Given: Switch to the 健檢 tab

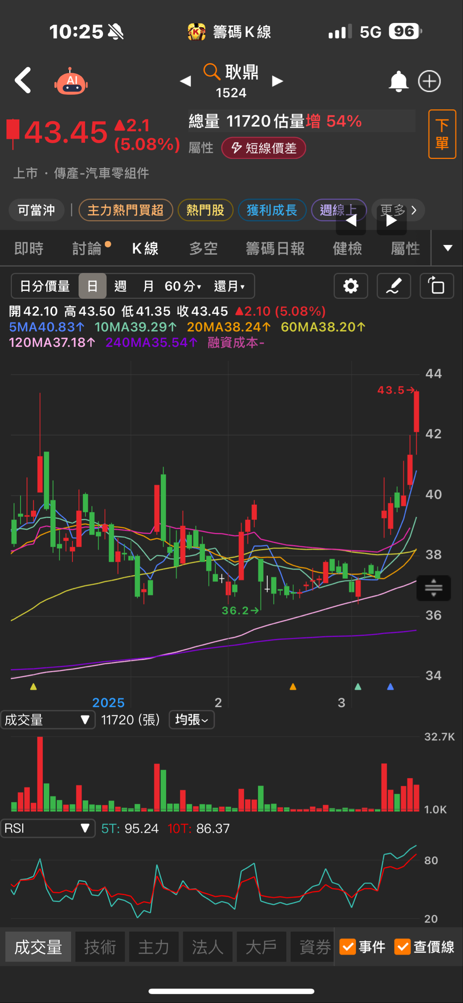Looking at the screenshot, I should click(x=347, y=248).
